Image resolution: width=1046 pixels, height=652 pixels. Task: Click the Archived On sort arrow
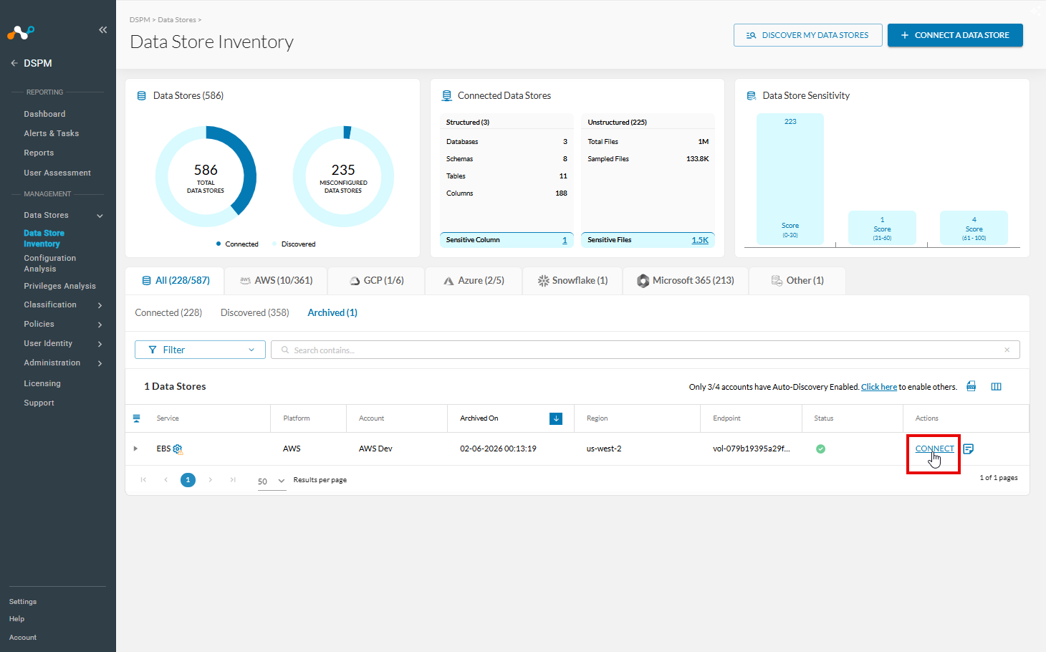pos(556,418)
